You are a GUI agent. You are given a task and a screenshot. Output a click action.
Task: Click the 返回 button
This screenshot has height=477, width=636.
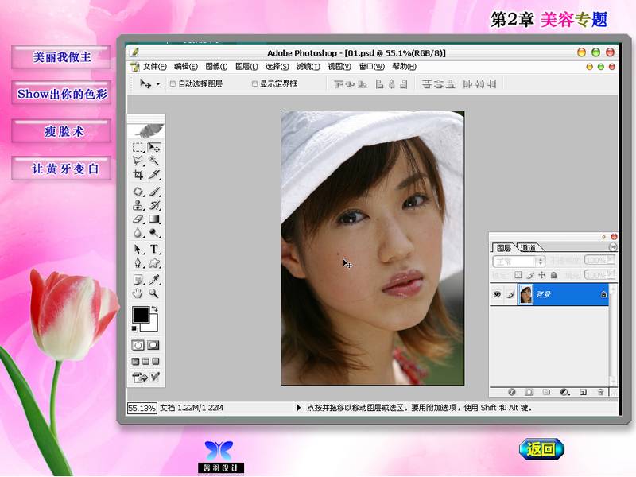click(541, 449)
